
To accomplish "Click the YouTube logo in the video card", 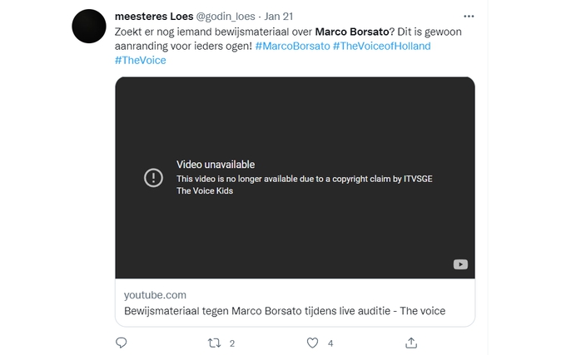I will (460, 264).
